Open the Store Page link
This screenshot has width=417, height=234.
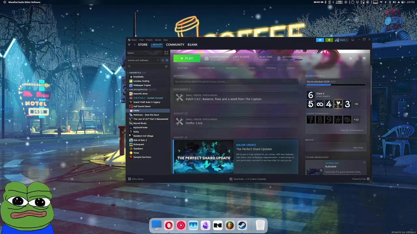pos(182,68)
